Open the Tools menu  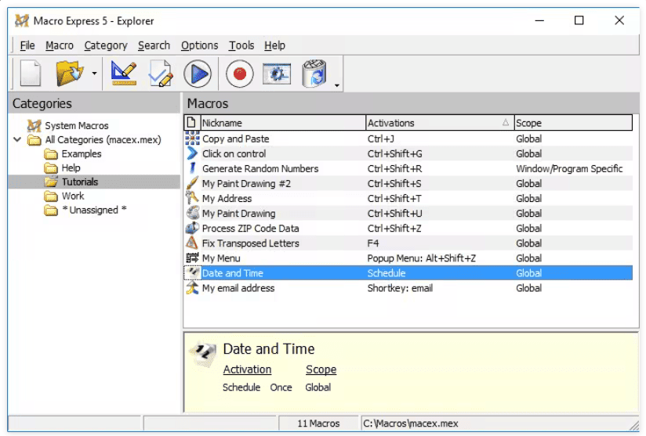[x=241, y=45]
